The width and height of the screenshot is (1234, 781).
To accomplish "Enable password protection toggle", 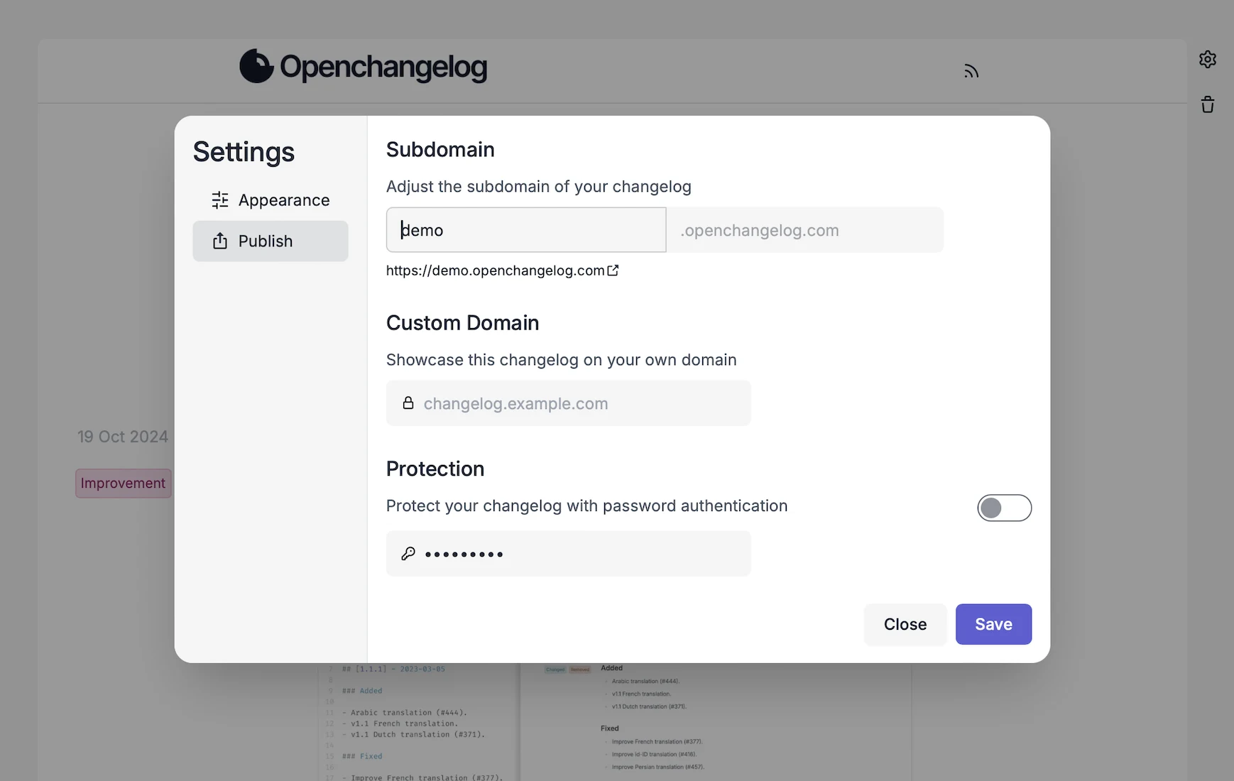I will [x=1004, y=508].
